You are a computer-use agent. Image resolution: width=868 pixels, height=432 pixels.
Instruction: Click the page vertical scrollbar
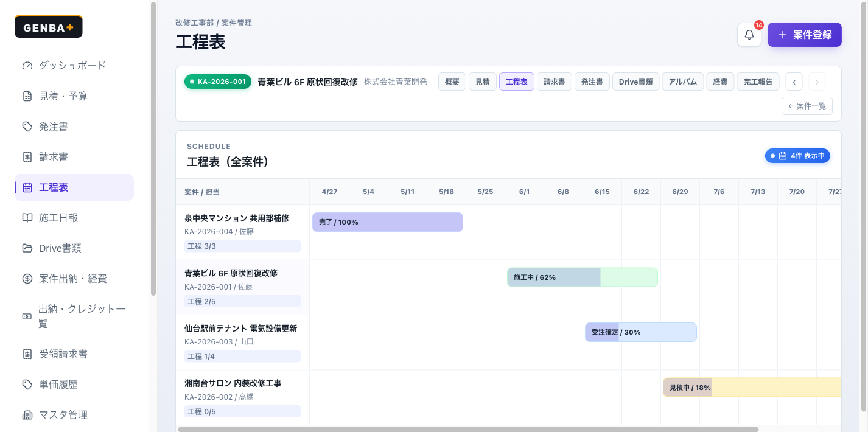(863, 206)
